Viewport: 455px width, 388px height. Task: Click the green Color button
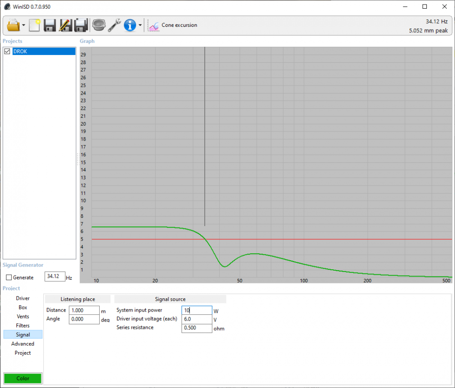click(23, 378)
